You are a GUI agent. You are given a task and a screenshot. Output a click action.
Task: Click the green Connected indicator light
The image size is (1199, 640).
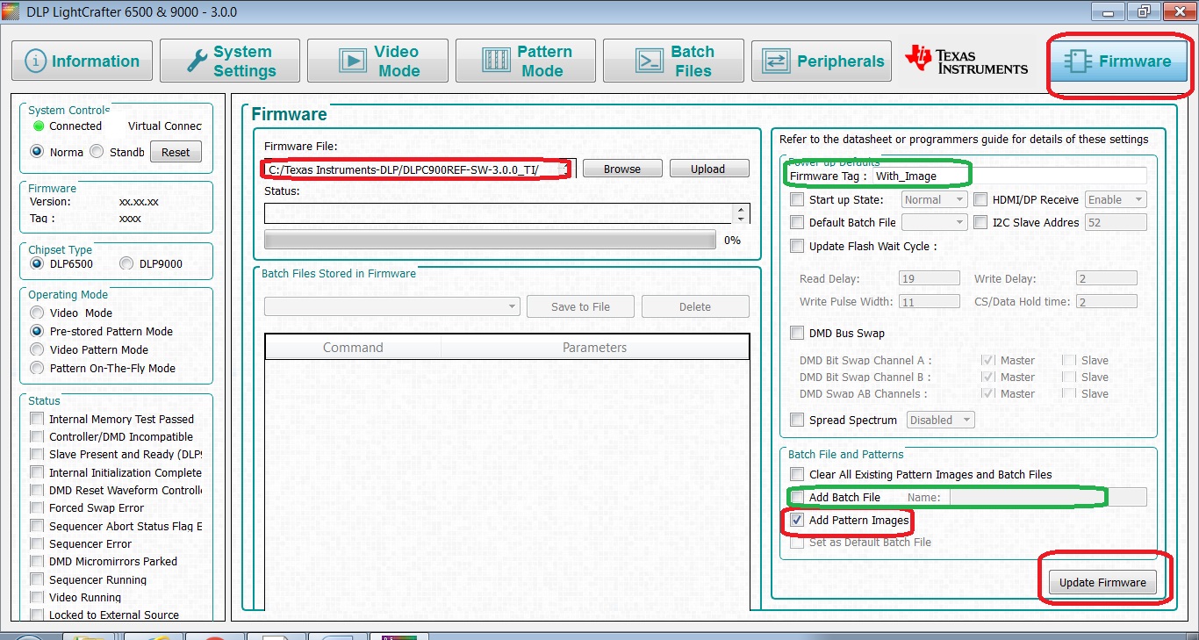[39, 126]
